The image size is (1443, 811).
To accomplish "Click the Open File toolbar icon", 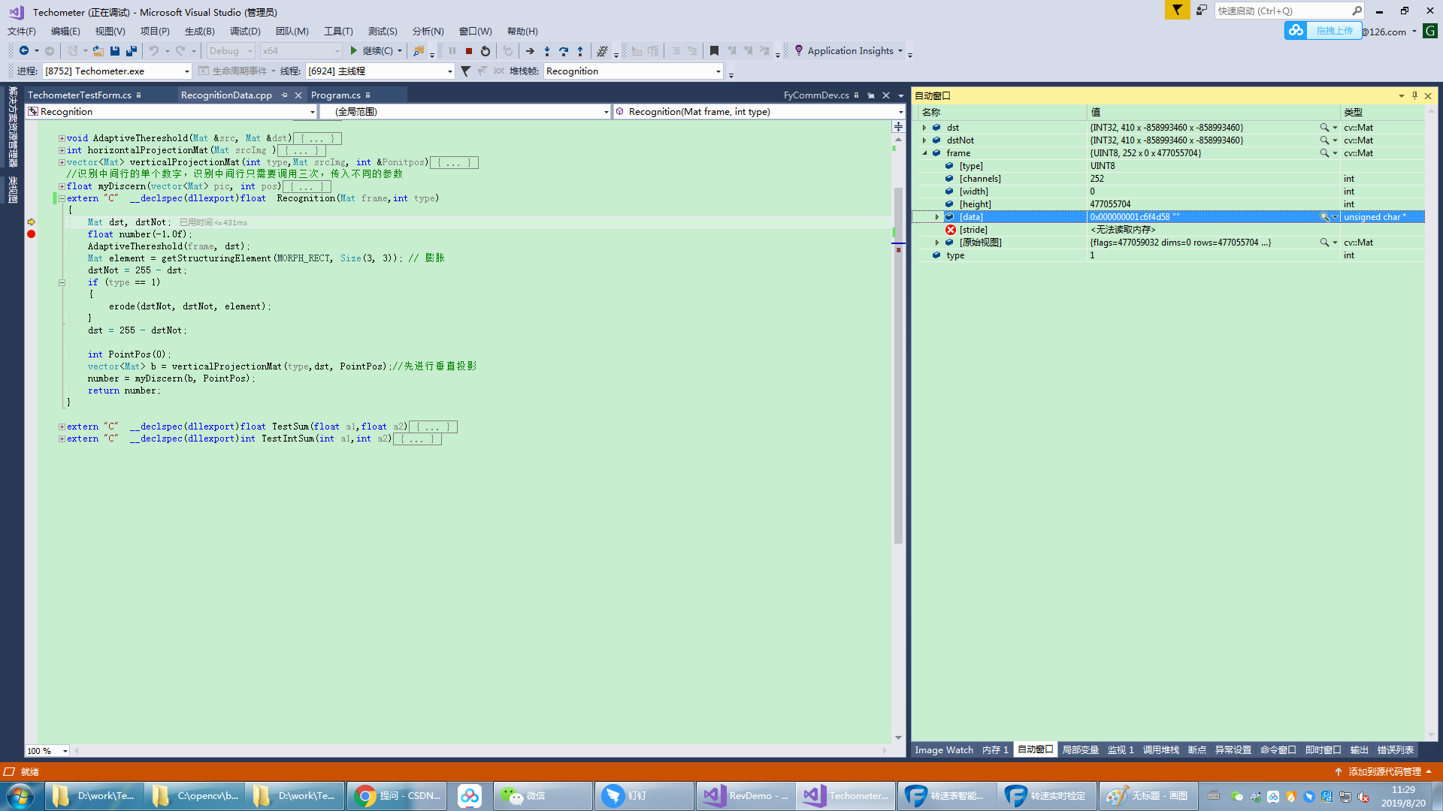I will [x=98, y=51].
